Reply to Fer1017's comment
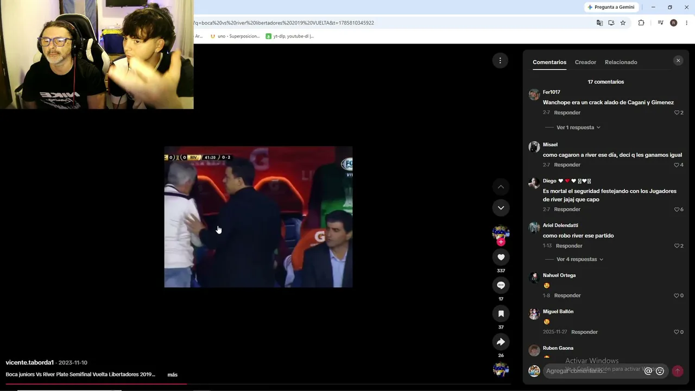Image resolution: width=695 pixels, height=391 pixels. point(567,112)
